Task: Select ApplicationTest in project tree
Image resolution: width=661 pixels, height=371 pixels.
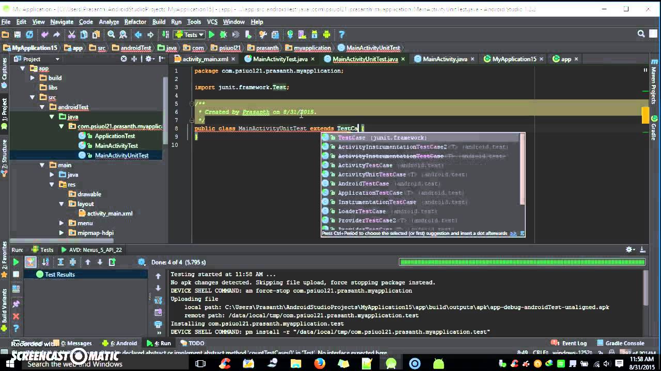Action: [x=115, y=136]
